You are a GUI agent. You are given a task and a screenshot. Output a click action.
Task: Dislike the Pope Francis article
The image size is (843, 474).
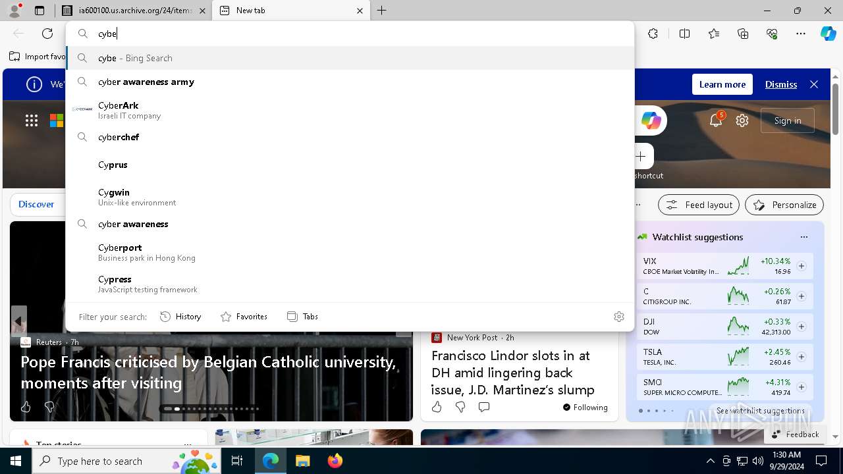pyautogui.click(x=49, y=407)
